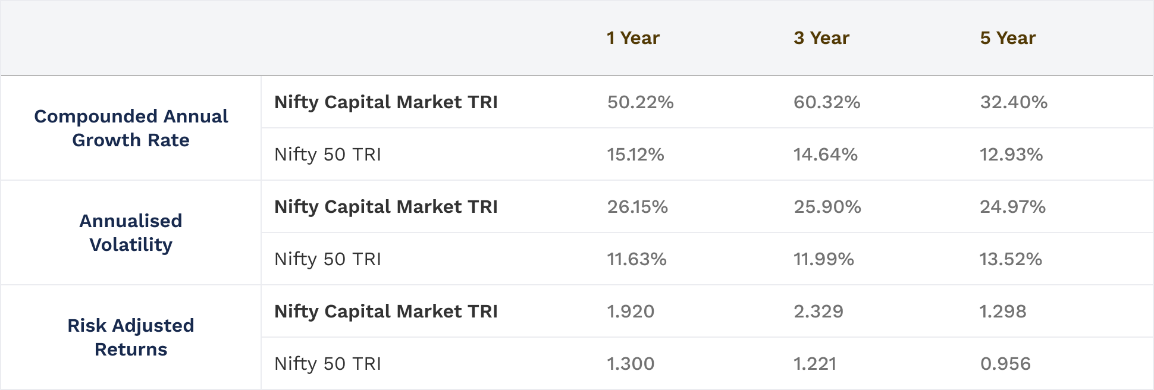Click the 26.15% volatility value
This screenshot has width=1154, height=390.
[638, 207]
